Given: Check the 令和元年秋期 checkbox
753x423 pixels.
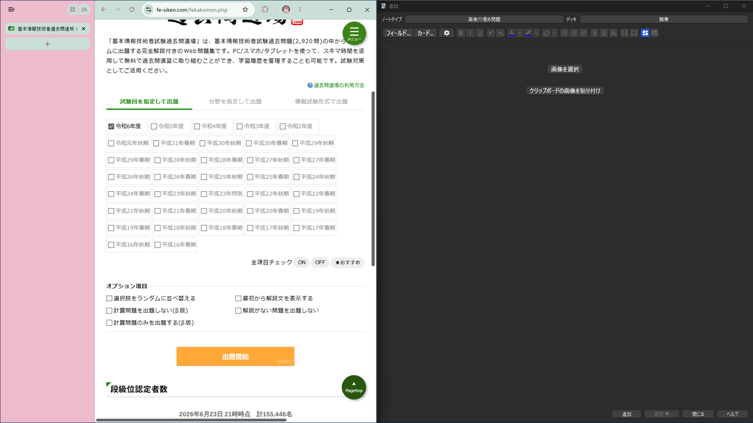Looking at the screenshot, I should pyautogui.click(x=112, y=143).
